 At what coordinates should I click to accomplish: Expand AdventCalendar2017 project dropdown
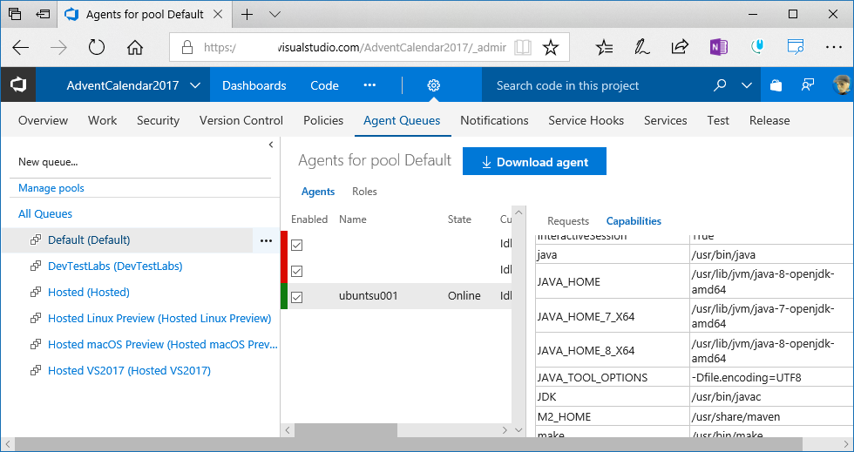pos(195,85)
